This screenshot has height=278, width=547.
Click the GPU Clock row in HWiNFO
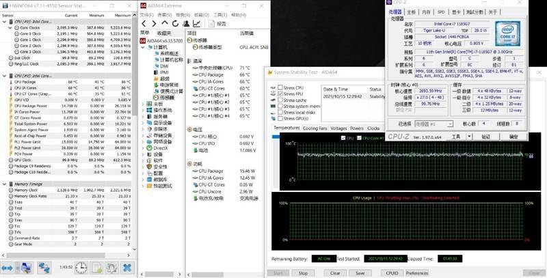tap(66, 160)
